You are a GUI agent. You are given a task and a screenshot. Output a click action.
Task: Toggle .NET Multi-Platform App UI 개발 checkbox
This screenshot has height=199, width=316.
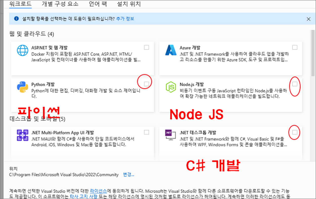(x=146, y=132)
